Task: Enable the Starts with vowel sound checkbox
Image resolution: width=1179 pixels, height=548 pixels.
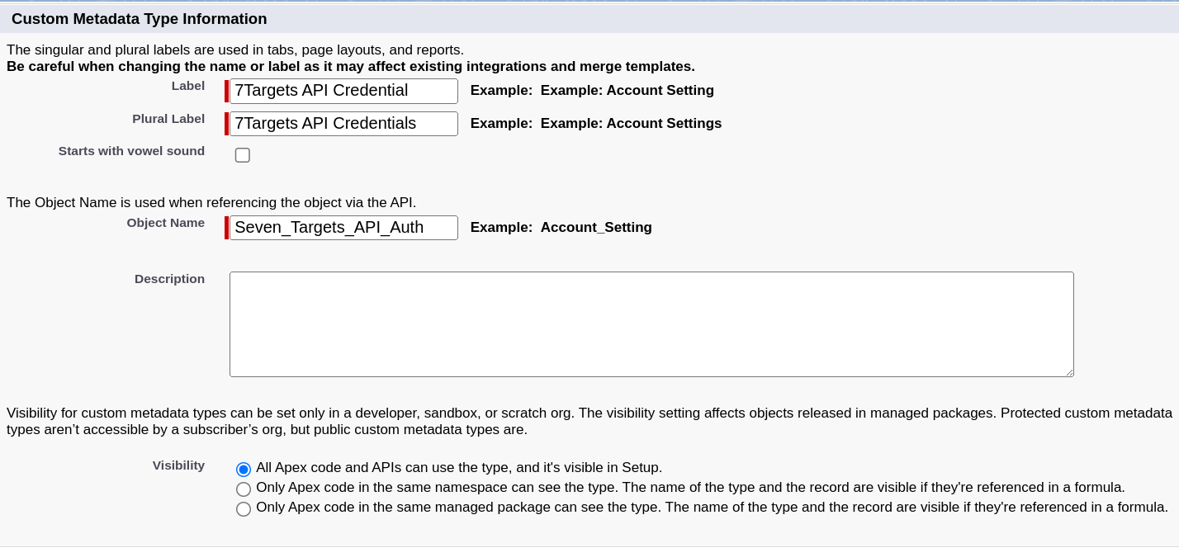Action: [243, 155]
